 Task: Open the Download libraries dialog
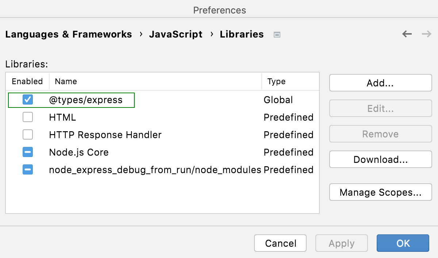coord(380,159)
